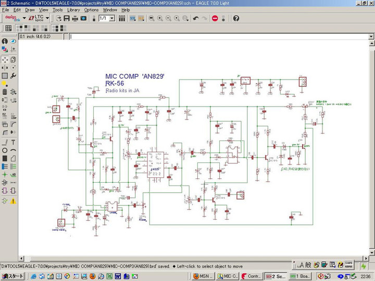Select the Circle drawing tool

pyautogui.click(x=5, y=150)
